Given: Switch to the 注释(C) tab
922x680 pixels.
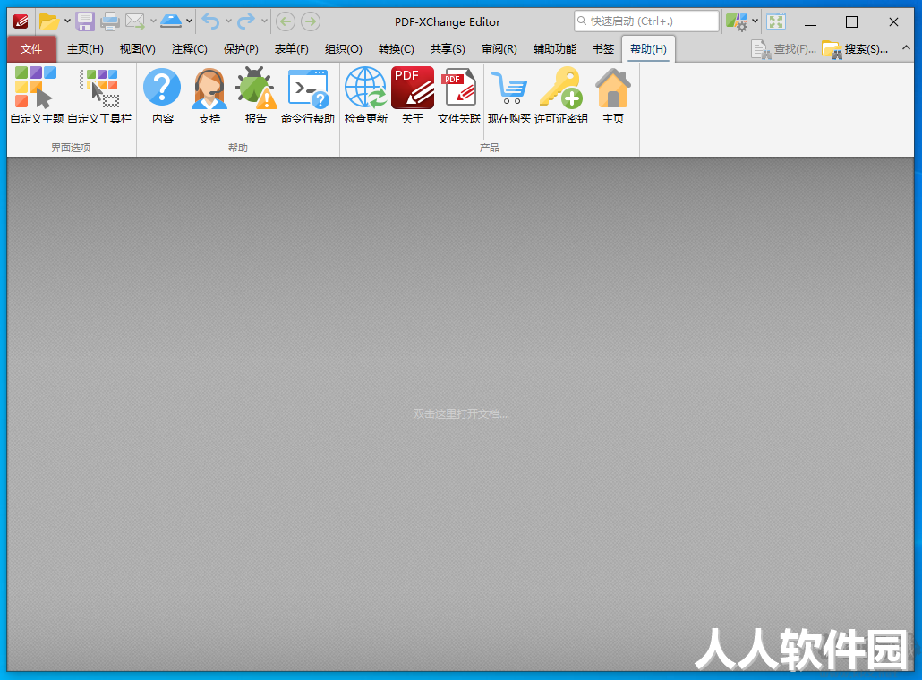Looking at the screenshot, I should (190, 49).
